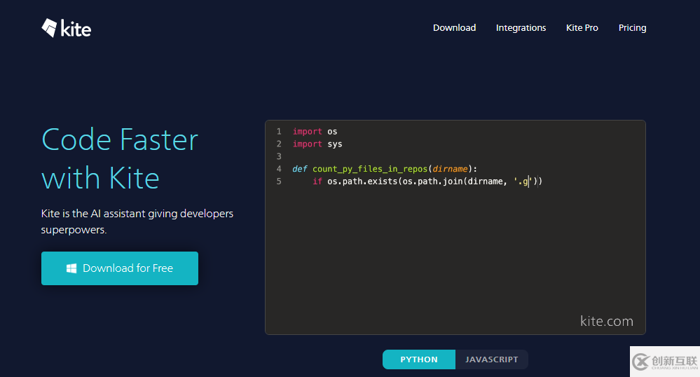Click the 'import os' code line
The image size is (700, 377).
[315, 131]
